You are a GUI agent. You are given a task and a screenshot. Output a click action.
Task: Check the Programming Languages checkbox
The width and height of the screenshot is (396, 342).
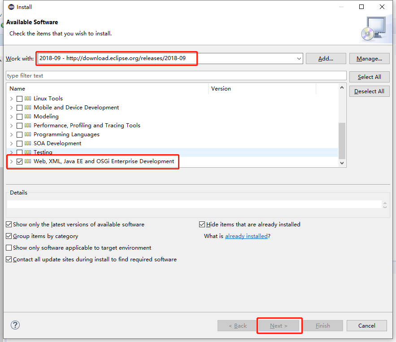(19, 134)
